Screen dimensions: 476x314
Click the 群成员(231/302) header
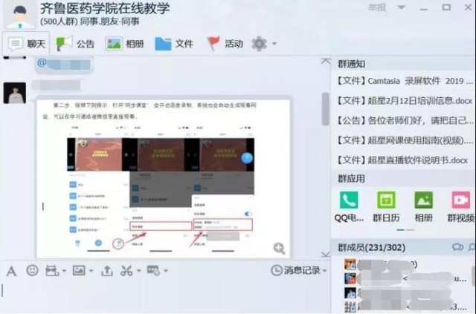372,248
